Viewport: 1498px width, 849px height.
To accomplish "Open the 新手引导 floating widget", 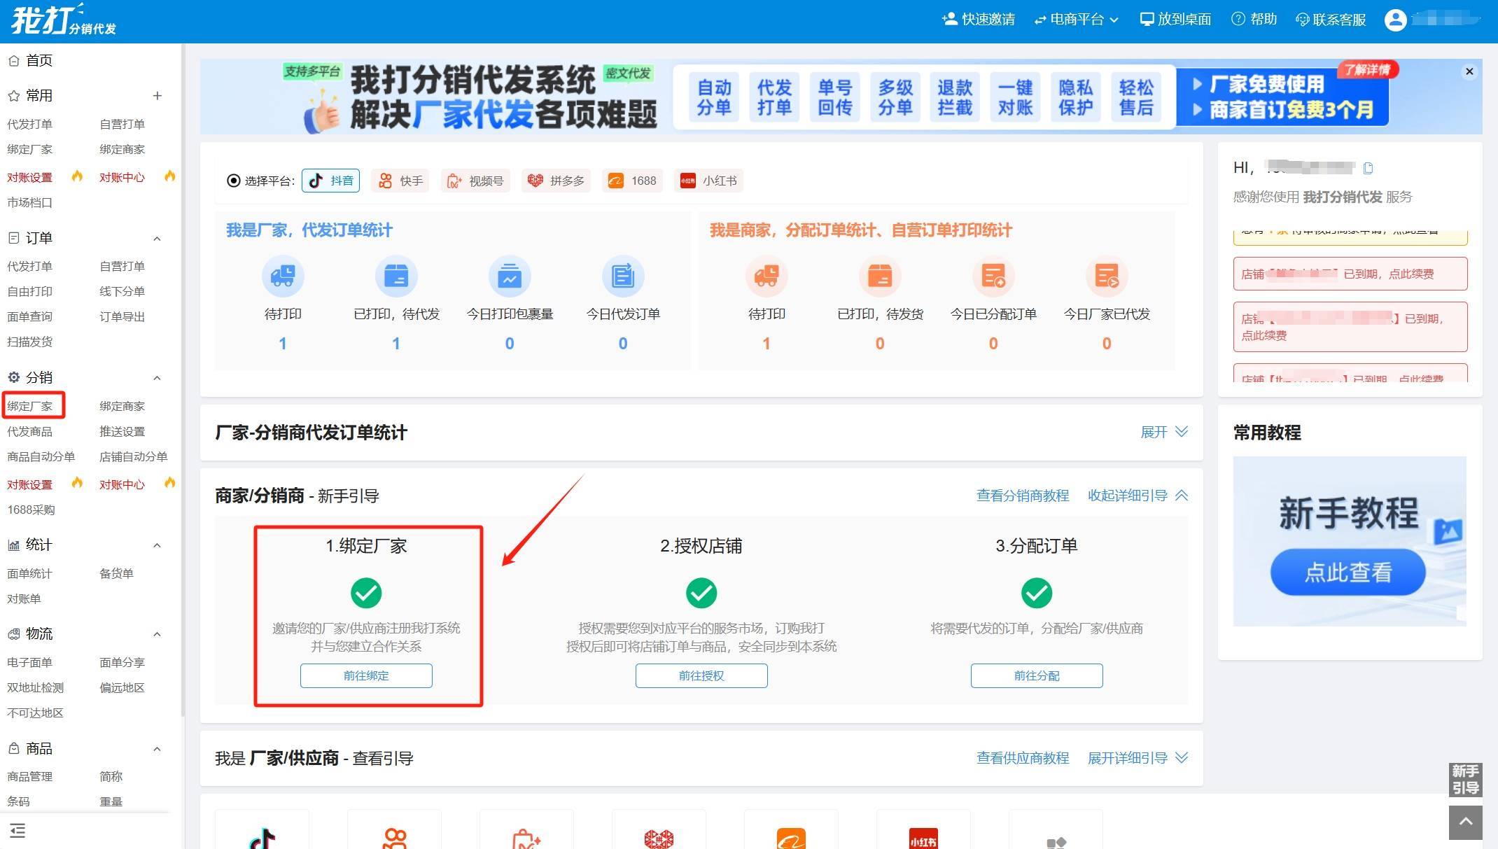I will coord(1465,780).
